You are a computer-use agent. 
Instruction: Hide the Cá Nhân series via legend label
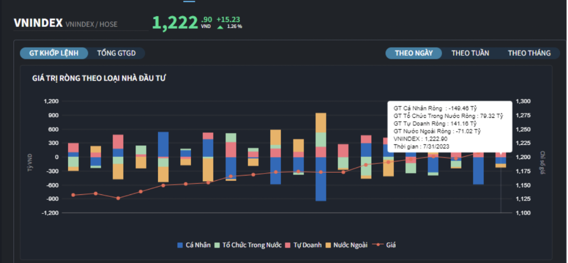point(198,245)
